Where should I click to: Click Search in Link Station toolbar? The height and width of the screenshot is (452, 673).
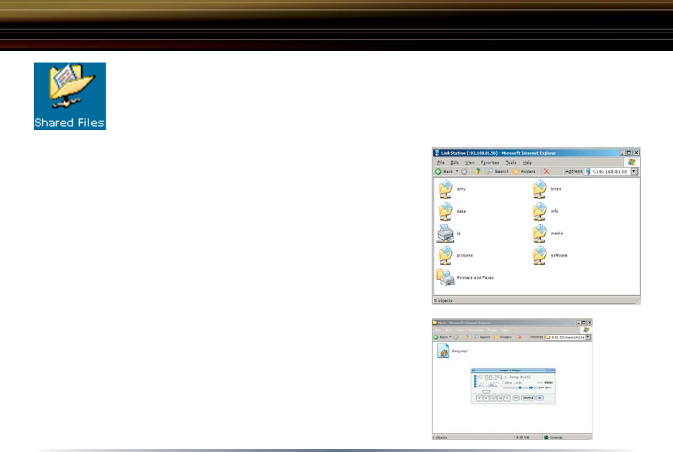point(498,172)
